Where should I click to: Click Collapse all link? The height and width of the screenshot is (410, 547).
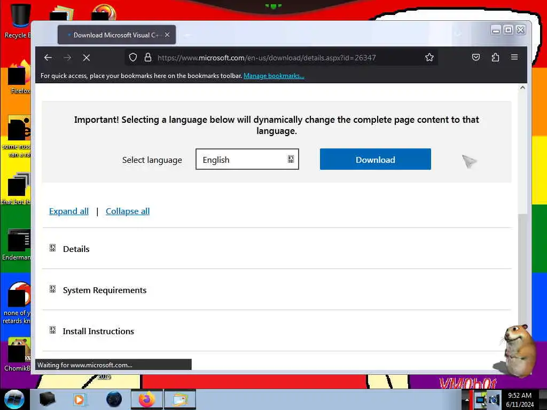(128, 211)
